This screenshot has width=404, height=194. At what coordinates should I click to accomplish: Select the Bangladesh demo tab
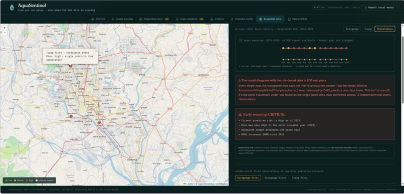pyautogui.click(x=270, y=19)
